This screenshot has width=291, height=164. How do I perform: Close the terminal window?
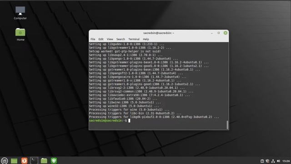[x=226, y=33]
